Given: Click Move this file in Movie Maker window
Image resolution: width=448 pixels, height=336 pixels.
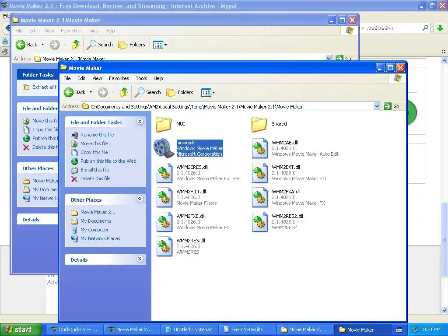Looking at the screenshot, I should tap(94, 143).
